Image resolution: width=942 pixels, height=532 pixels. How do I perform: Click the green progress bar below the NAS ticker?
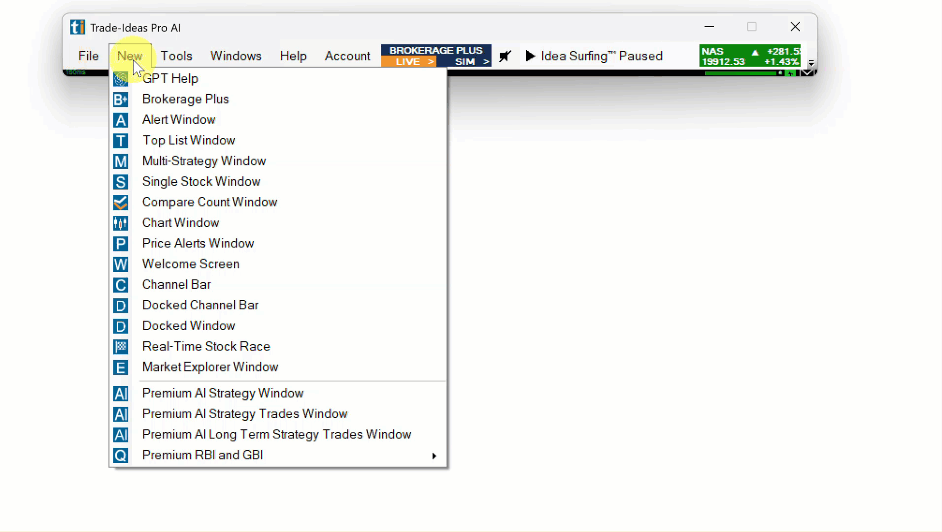(x=740, y=73)
